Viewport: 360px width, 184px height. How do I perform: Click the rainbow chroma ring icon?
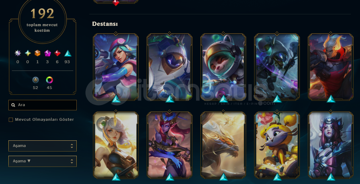(50, 80)
